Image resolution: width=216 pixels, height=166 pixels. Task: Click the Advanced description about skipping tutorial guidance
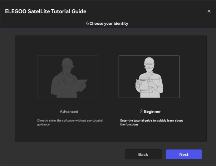click(70, 122)
